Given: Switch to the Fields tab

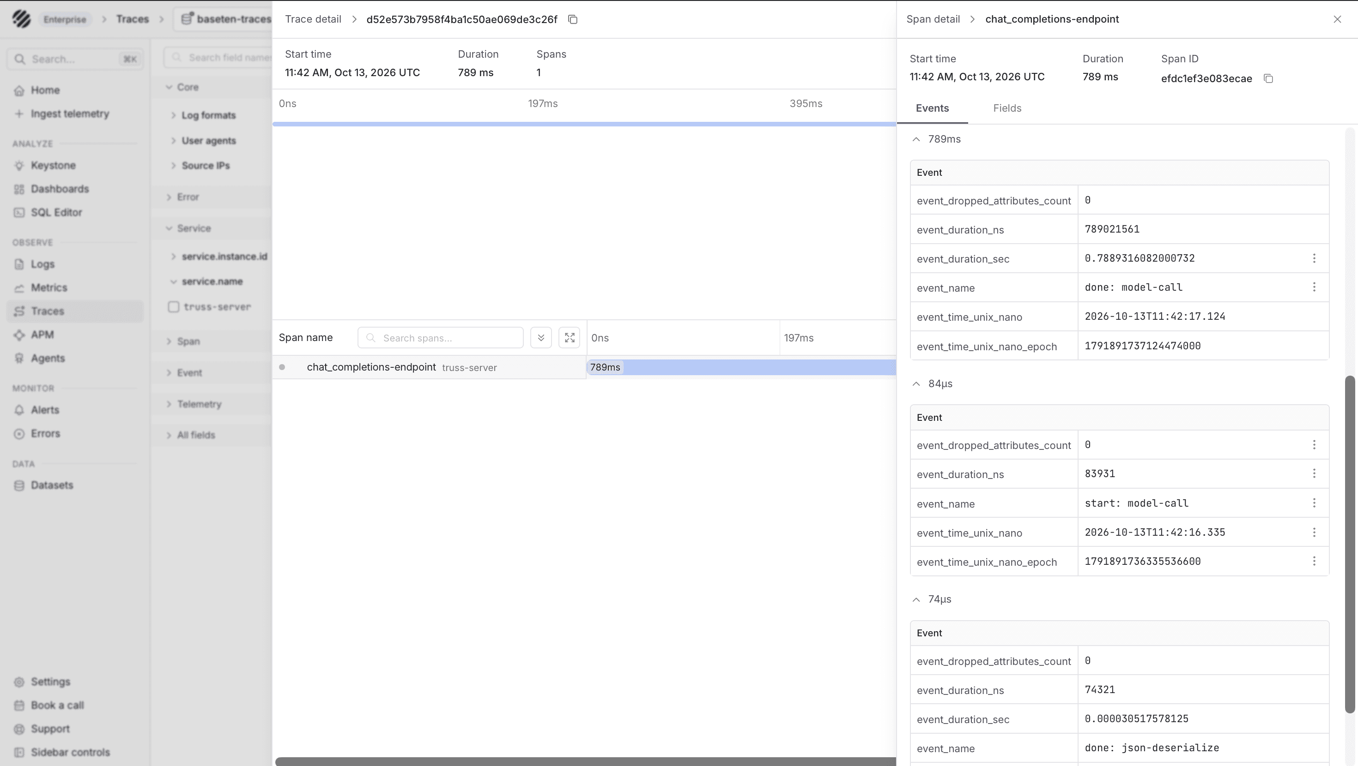Looking at the screenshot, I should click(x=1007, y=108).
